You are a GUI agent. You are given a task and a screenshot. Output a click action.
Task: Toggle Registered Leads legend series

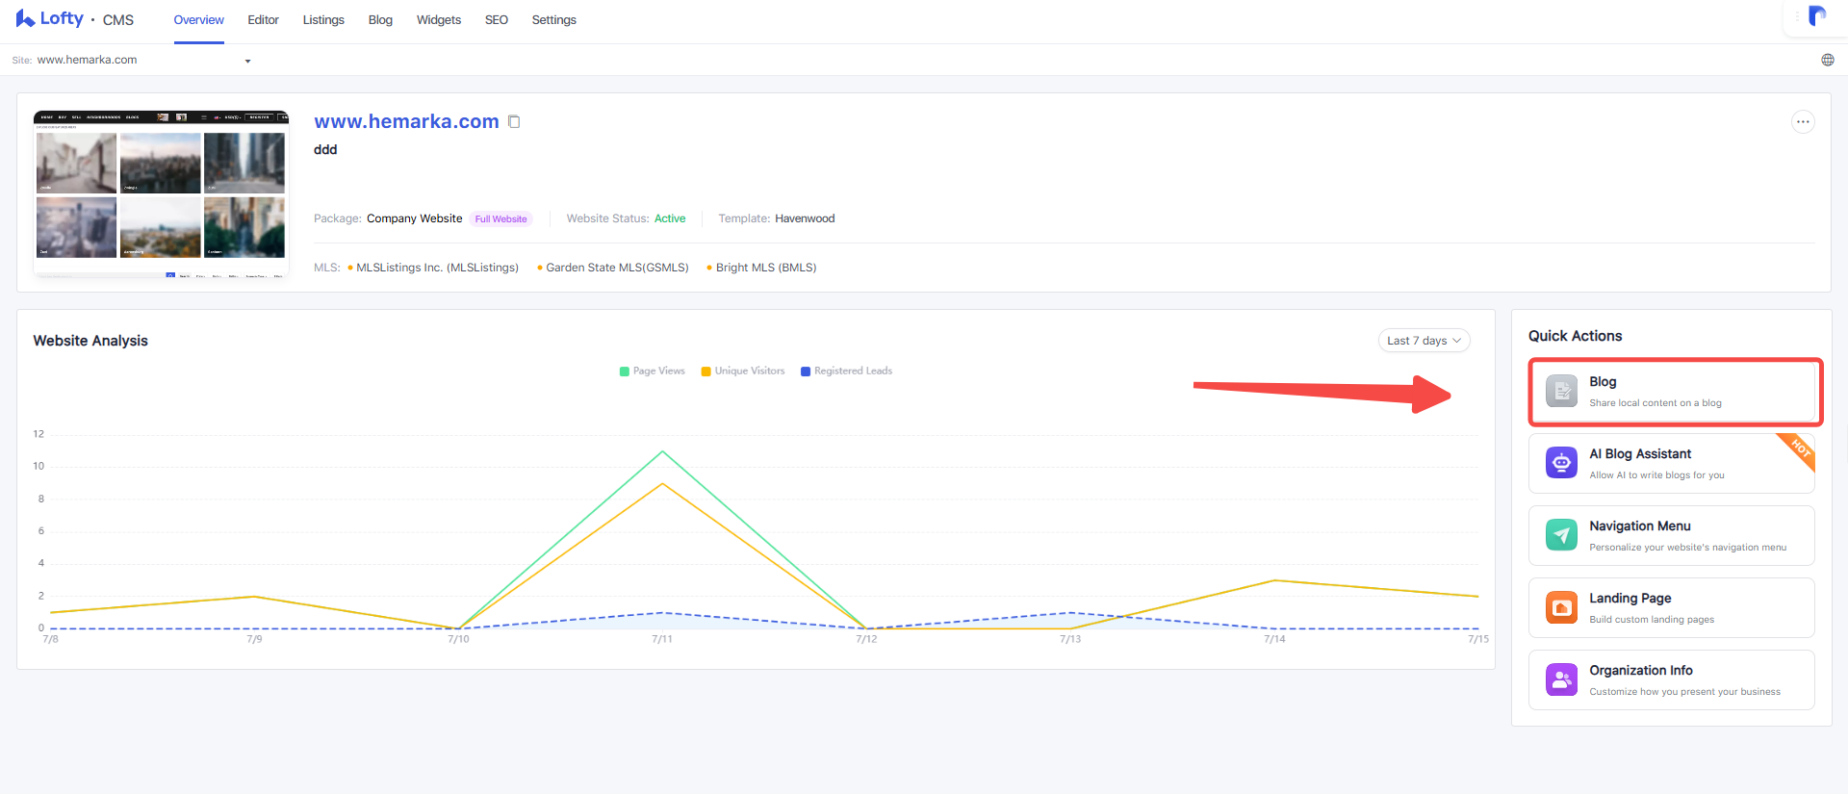[846, 371]
